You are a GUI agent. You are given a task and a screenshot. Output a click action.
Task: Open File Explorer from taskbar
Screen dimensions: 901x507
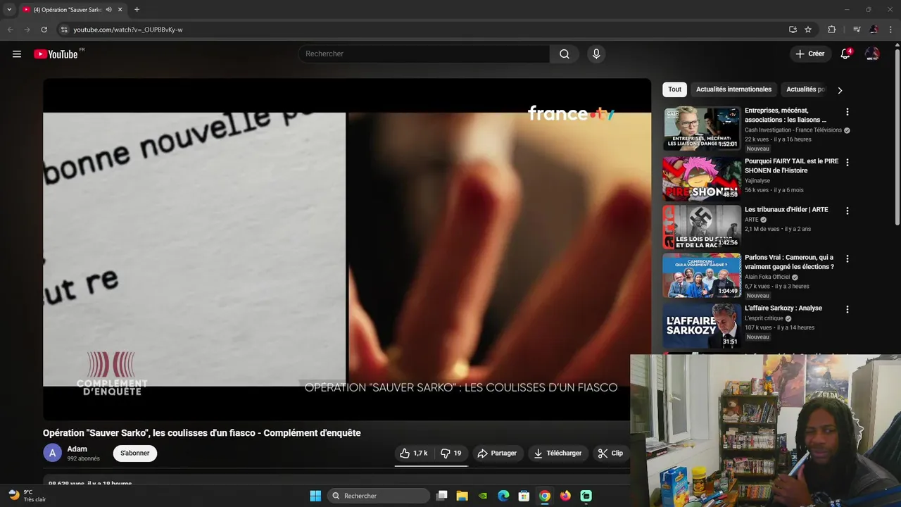tap(462, 496)
